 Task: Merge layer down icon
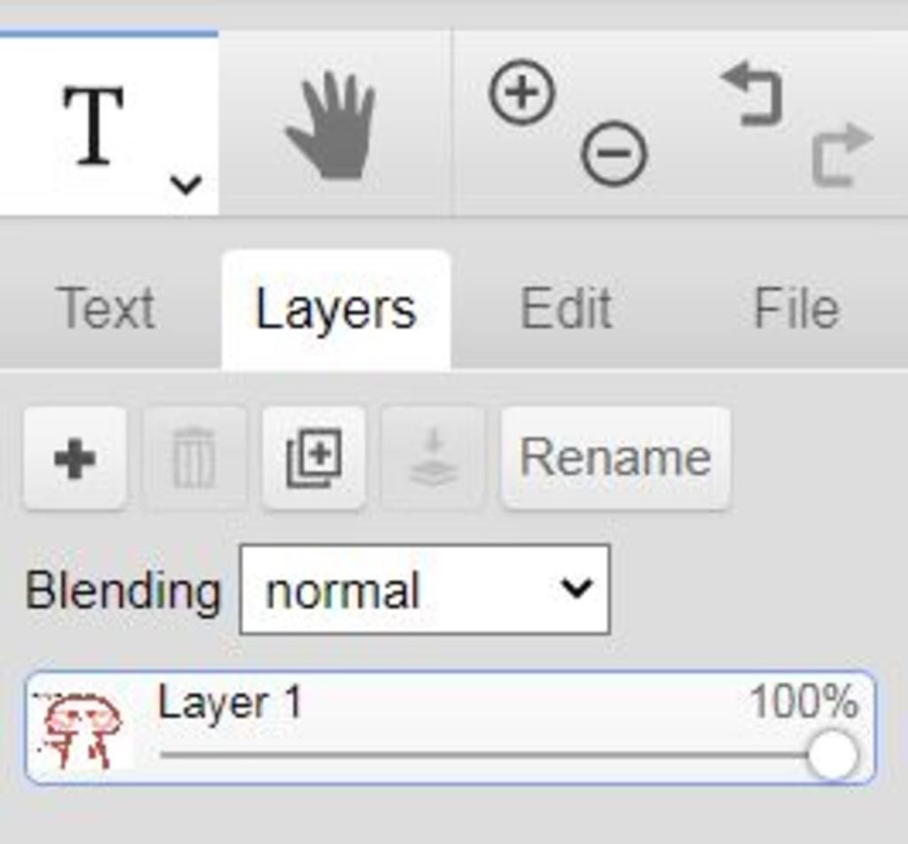pyautogui.click(x=433, y=459)
